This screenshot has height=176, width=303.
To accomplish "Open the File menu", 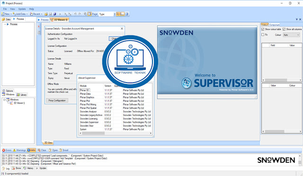I will tap(5, 9).
